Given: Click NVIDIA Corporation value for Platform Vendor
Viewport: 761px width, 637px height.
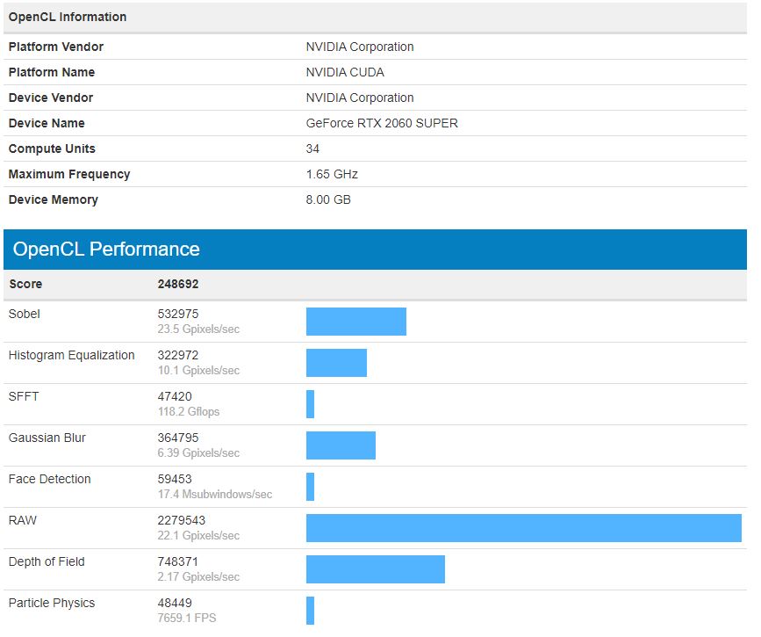Looking at the screenshot, I should point(360,47).
